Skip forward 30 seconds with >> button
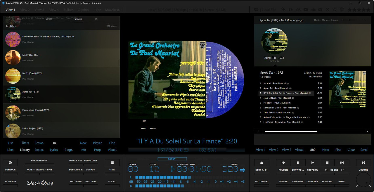This screenshot has height=192, width=374. [x=343, y=170]
